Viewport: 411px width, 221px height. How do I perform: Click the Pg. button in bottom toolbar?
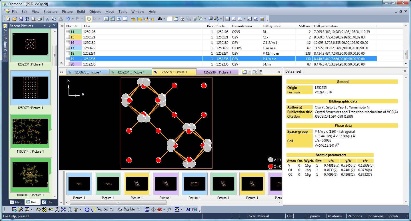[x=99, y=209]
